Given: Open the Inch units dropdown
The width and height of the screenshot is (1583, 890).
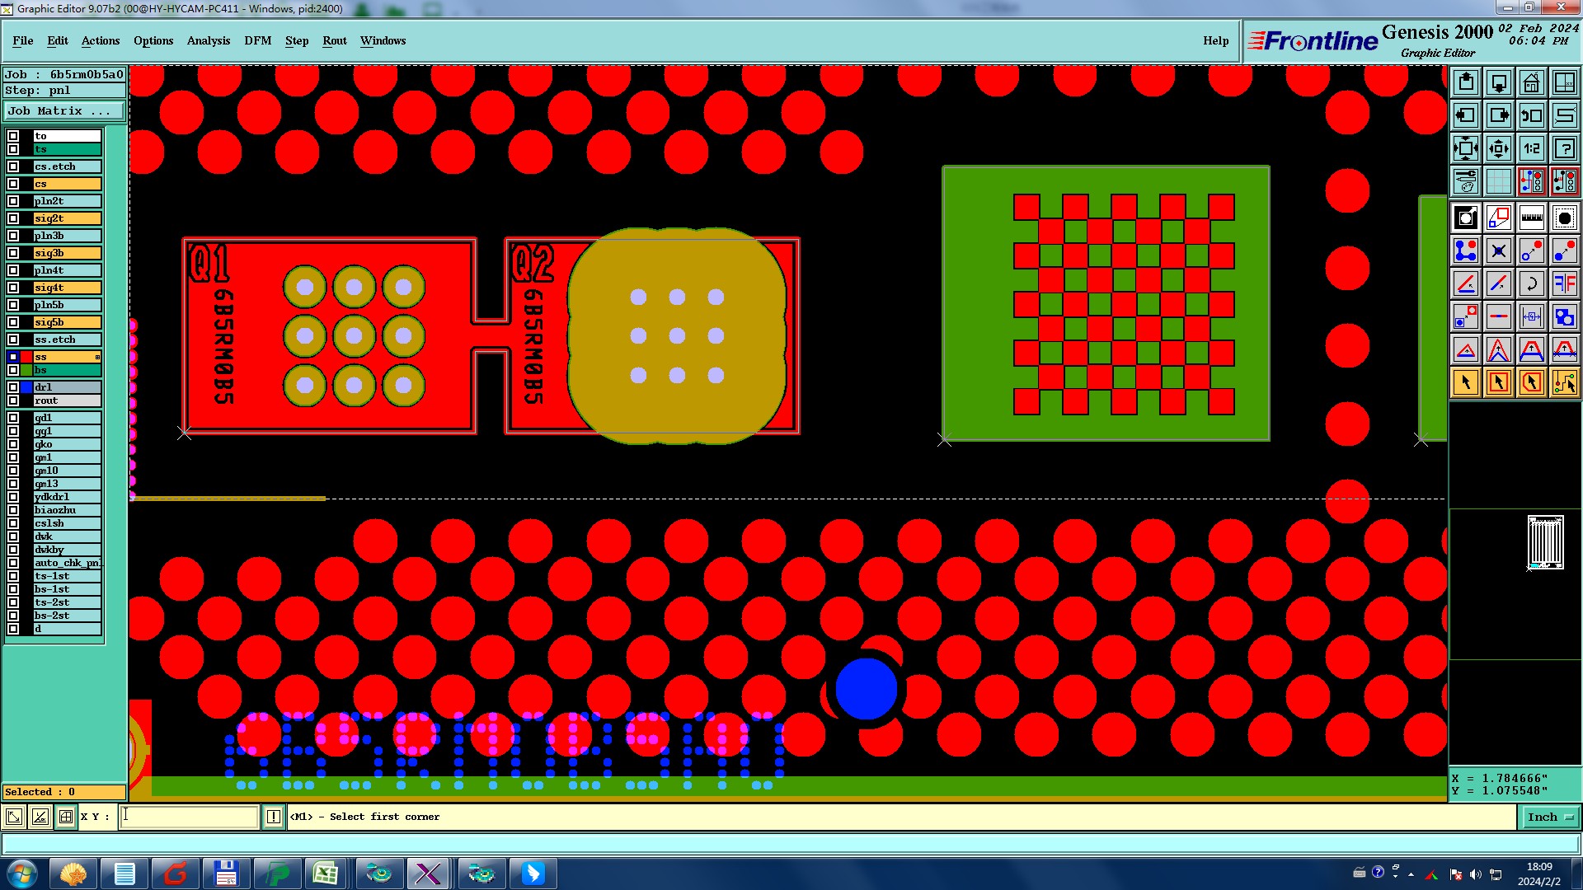Looking at the screenshot, I should click(x=1550, y=817).
